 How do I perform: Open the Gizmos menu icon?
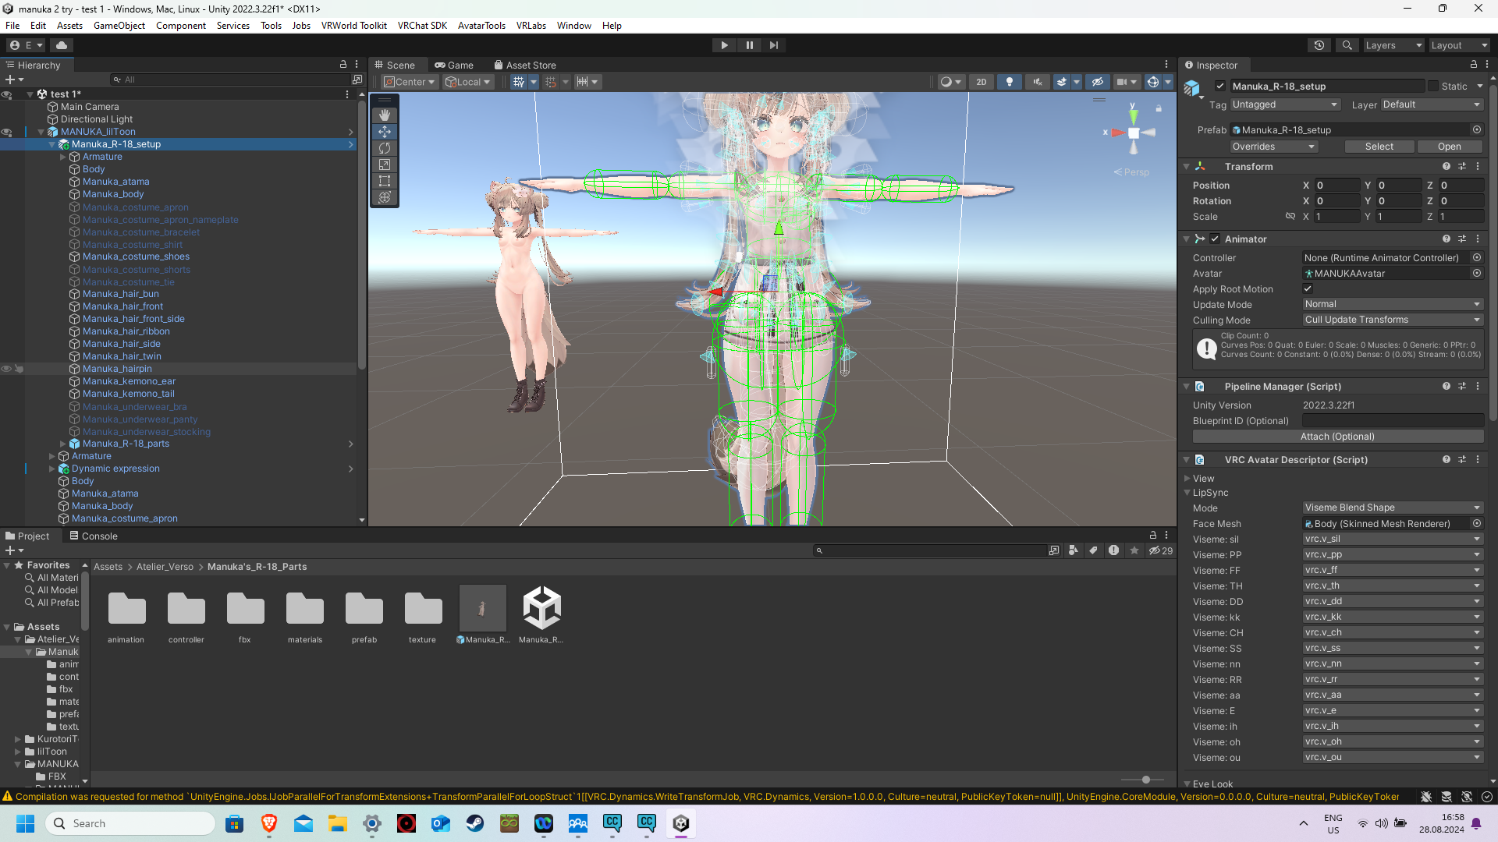click(x=1153, y=82)
